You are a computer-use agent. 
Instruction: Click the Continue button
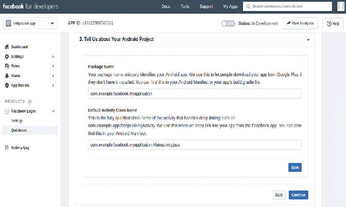pos(298,195)
